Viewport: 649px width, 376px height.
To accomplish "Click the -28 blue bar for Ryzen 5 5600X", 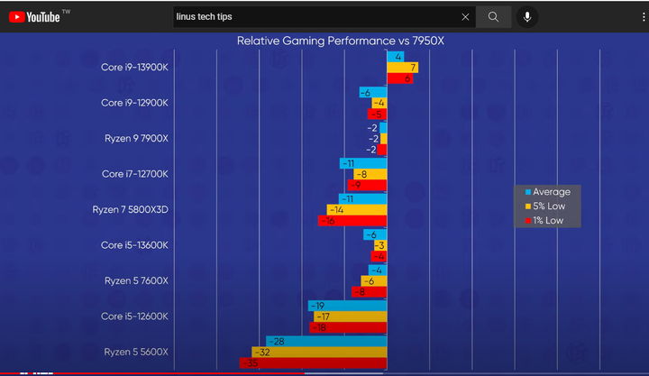I will point(326,342).
